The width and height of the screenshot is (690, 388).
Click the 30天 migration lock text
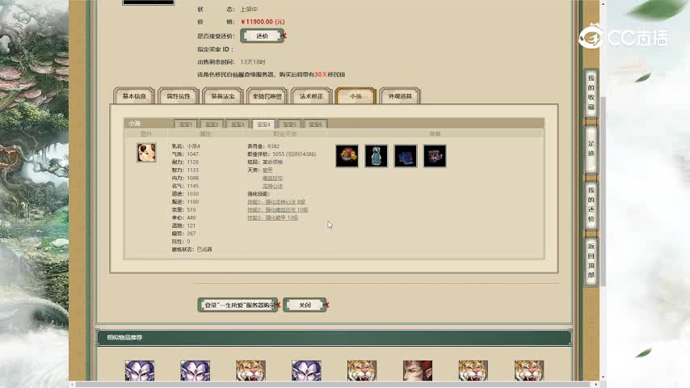click(x=321, y=74)
